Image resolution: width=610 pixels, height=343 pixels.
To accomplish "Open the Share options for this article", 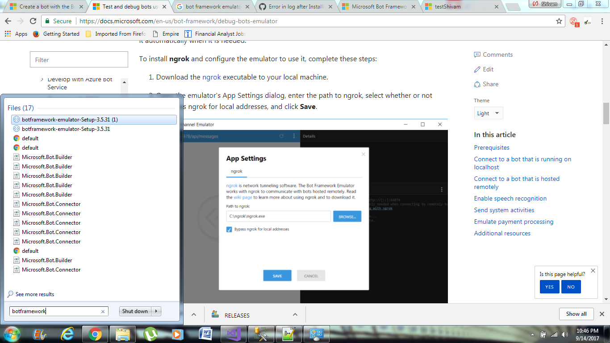I will point(486,84).
